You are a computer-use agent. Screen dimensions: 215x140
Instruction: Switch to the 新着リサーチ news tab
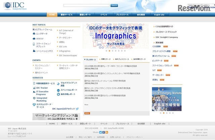pyautogui.click(x=105, y=59)
